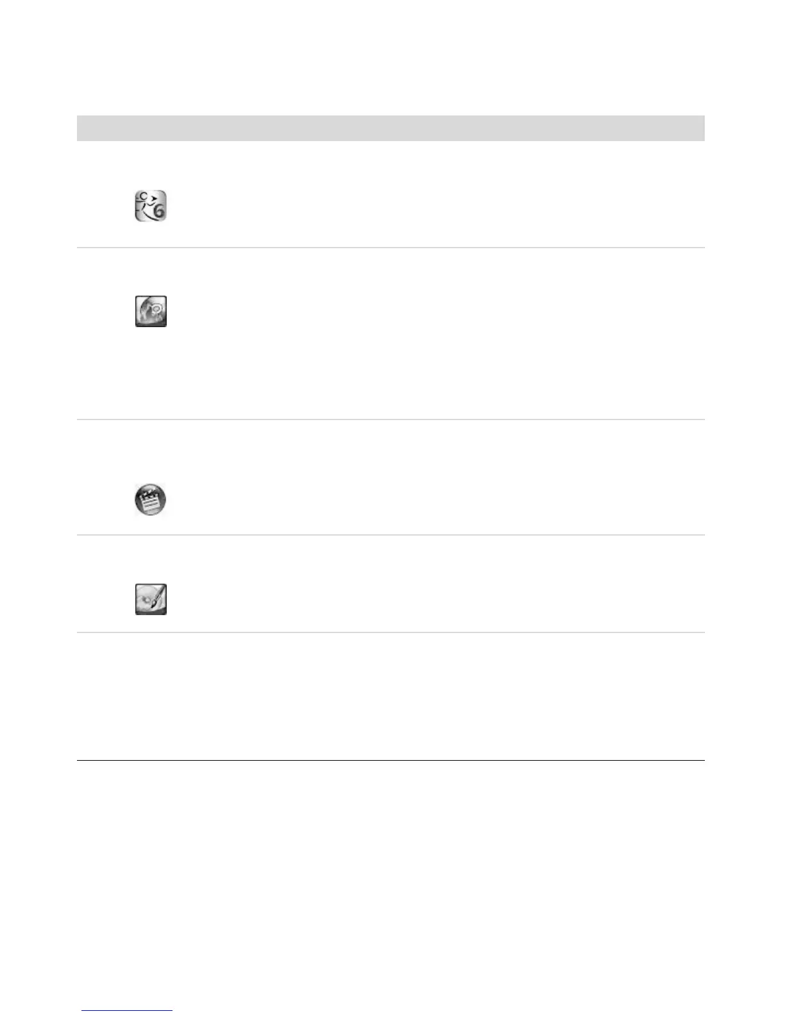
Task: Click the disc with paintbrush icon
Action: [x=151, y=599]
